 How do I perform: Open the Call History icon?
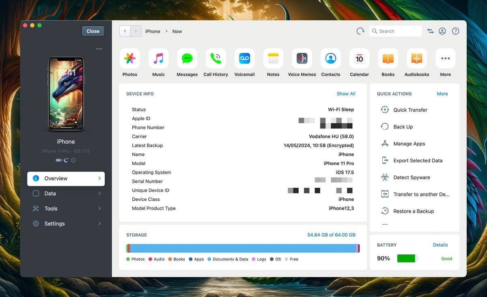point(216,59)
